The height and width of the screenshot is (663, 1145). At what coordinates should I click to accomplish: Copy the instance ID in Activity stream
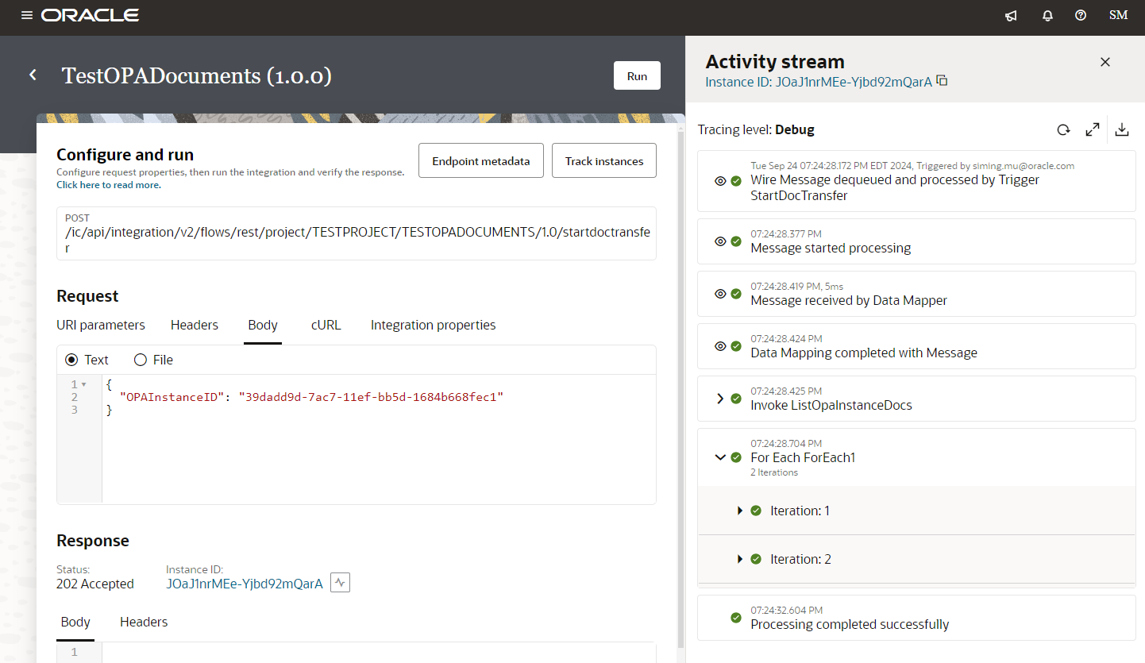(943, 81)
